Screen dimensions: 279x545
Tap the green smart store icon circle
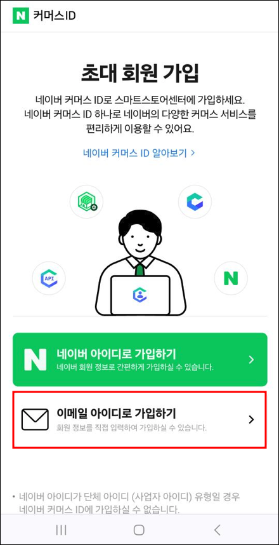(x=86, y=202)
